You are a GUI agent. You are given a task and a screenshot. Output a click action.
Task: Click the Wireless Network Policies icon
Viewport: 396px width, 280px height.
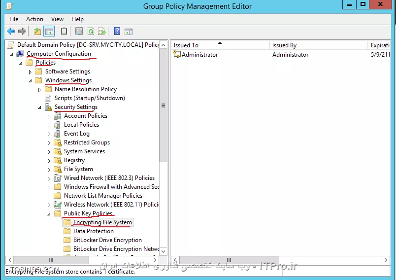pyautogui.click(x=58, y=205)
